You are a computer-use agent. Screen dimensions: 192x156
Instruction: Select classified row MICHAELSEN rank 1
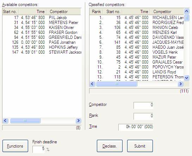point(137,18)
